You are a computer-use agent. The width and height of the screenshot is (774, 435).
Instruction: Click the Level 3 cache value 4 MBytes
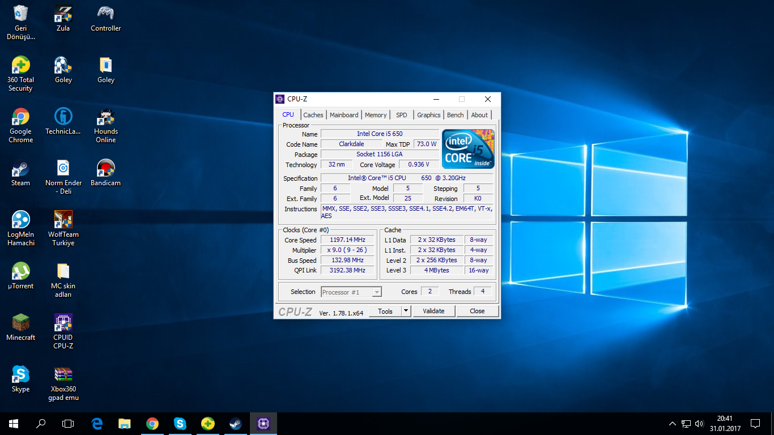(437, 270)
